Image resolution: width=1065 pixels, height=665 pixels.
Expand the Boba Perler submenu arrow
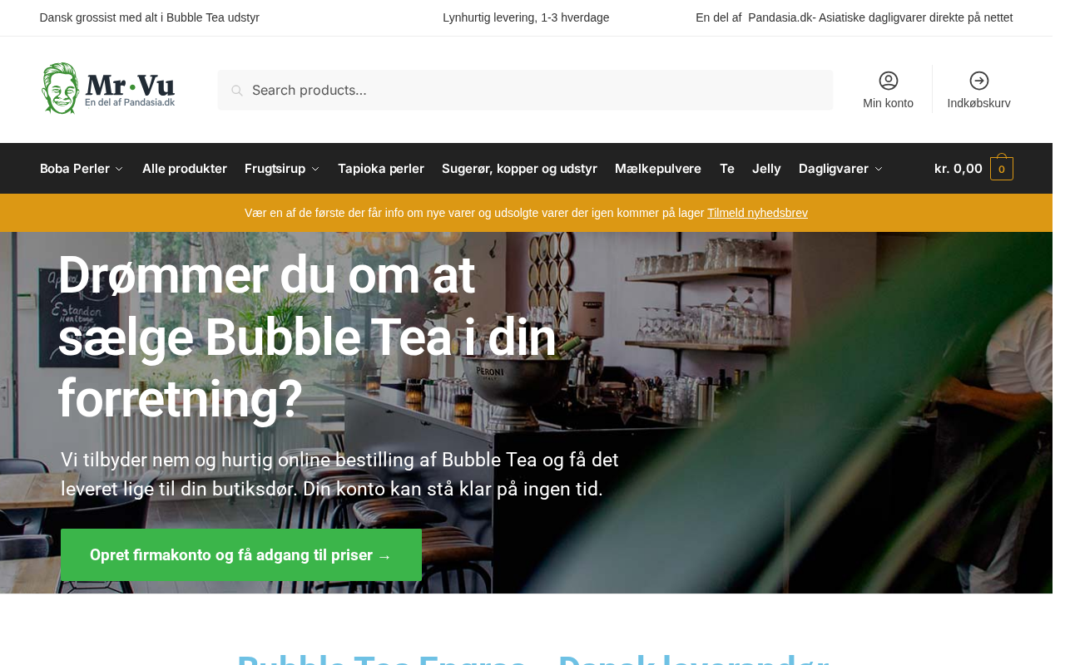[x=119, y=169]
